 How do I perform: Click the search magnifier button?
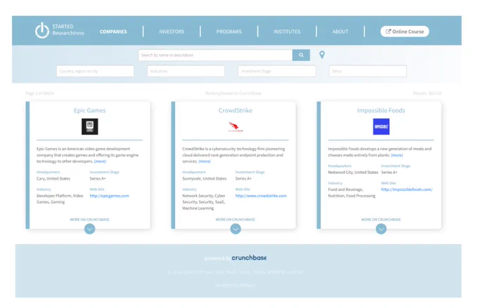301,55
